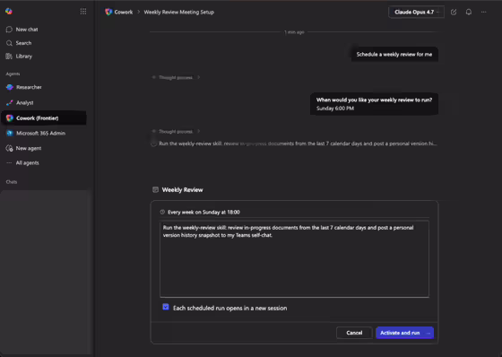Click the Library books icon
This screenshot has height=357, width=502.
point(9,57)
